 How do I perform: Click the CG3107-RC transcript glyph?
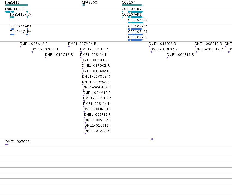tap(135, 23)
